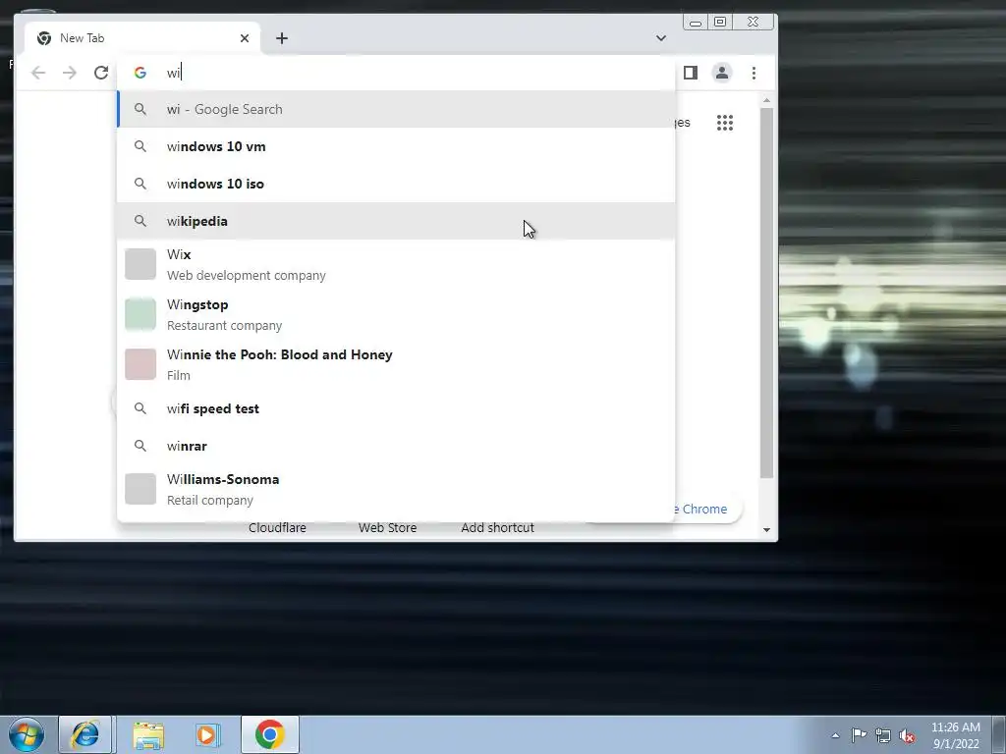The height and width of the screenshot is (754, 1006).
Task: Select the 'windows 10 vm' suggestion
Action: point(397,146)
